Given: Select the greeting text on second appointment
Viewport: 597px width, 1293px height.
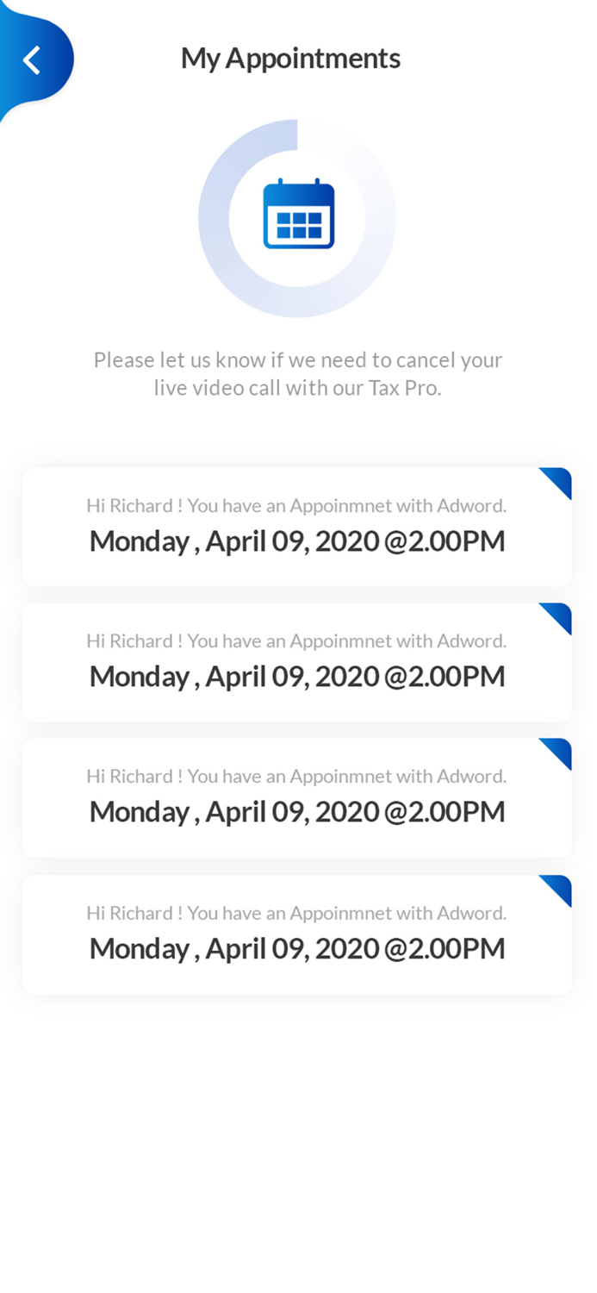Looking at the screenshot, I should tap(296, 640).
